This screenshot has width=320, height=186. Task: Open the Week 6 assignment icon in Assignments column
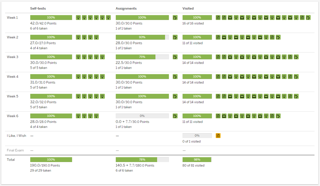pos(175,116)
